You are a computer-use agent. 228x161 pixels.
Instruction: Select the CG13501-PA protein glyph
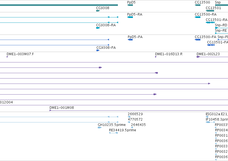[211, 45]
